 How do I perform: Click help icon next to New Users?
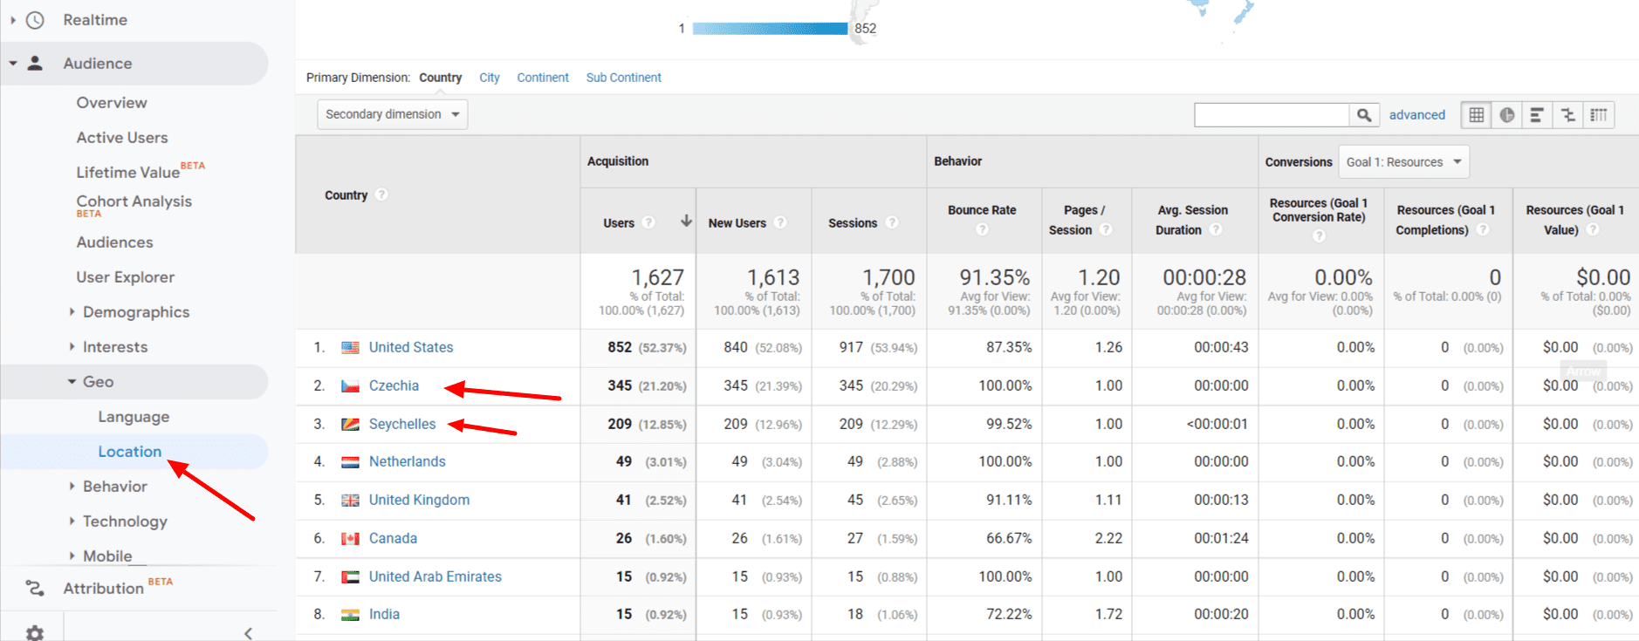[x=780, y=222]
